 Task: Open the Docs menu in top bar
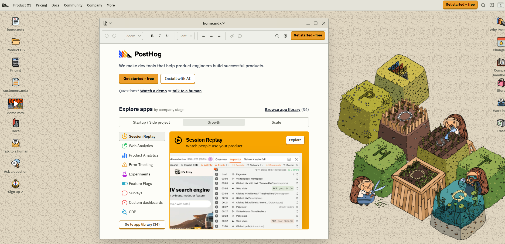click(x=55, y=5)
